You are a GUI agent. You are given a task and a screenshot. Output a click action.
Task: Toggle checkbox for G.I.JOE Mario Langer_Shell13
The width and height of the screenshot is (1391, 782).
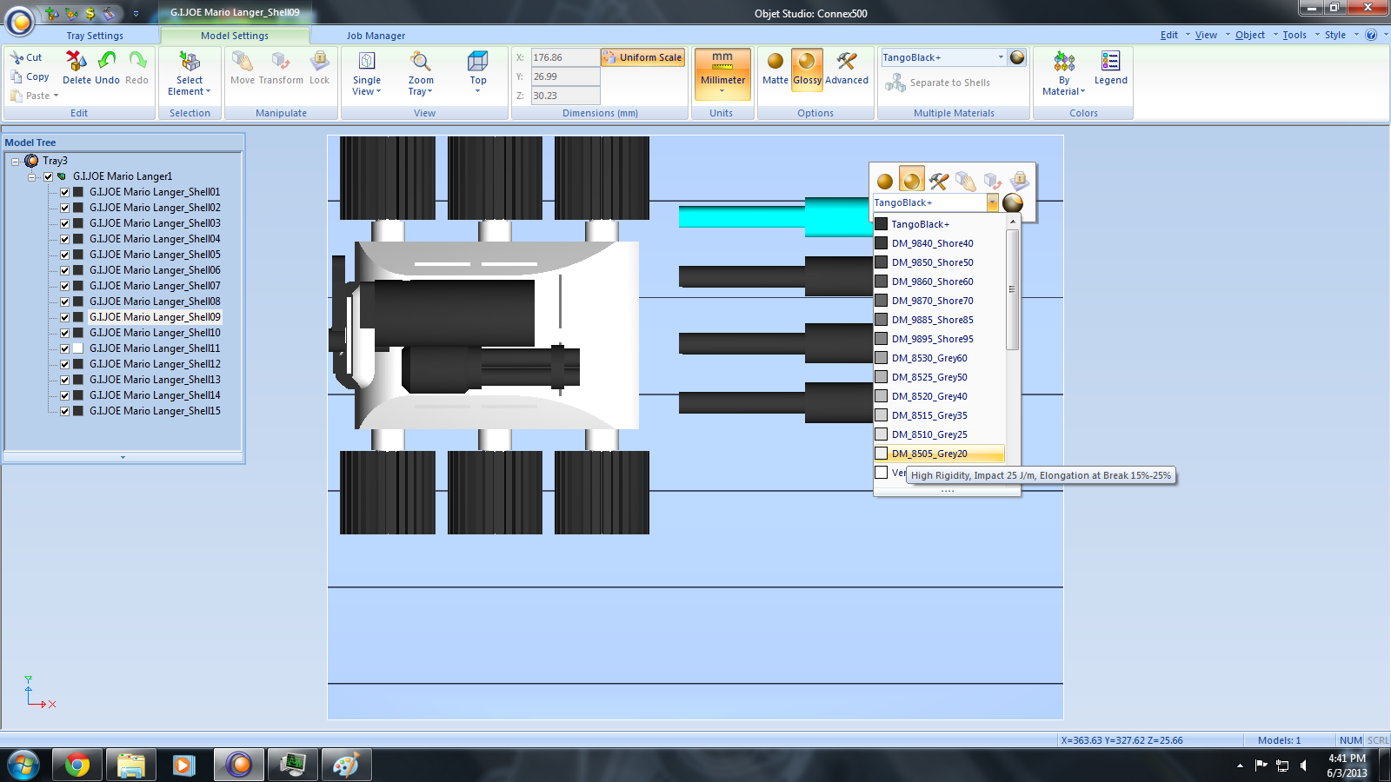coord(64,380)
